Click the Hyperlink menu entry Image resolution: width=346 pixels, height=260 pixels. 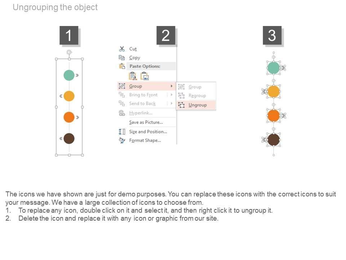pyautogui.click(x=141, y=113)
